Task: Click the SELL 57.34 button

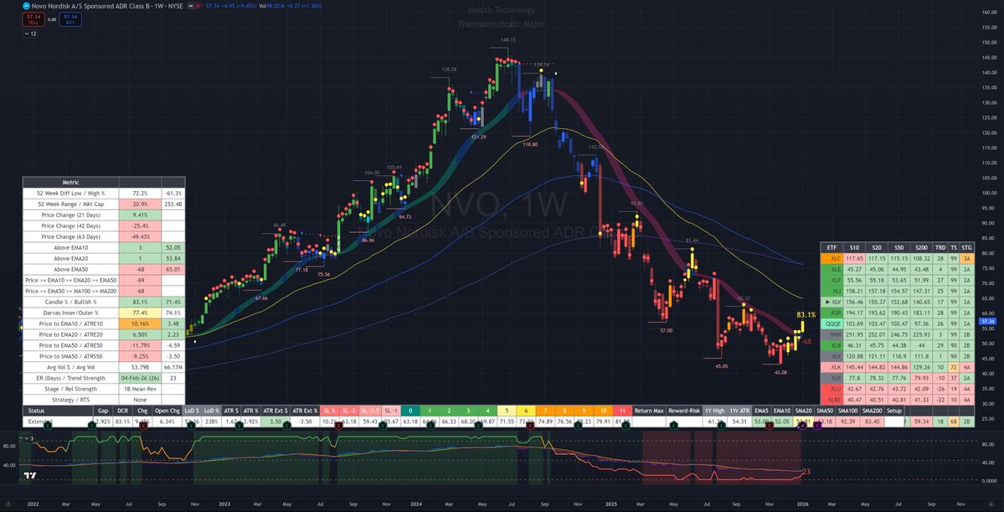Action: click(33, 19)
